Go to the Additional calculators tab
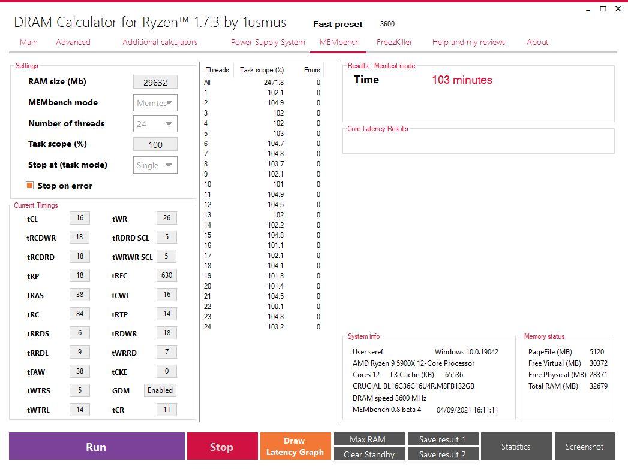The width and height of the screenshot is (628, 473). tap(160, 42)
